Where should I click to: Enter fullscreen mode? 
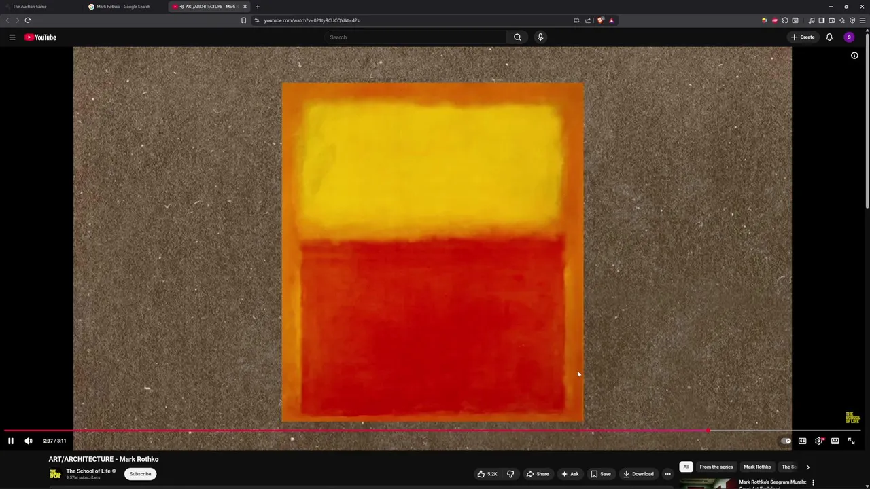(x=851, y=441)
